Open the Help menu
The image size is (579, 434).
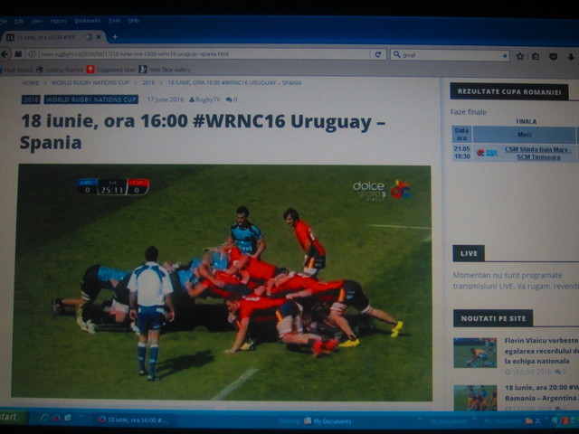(x=134, y=21)
